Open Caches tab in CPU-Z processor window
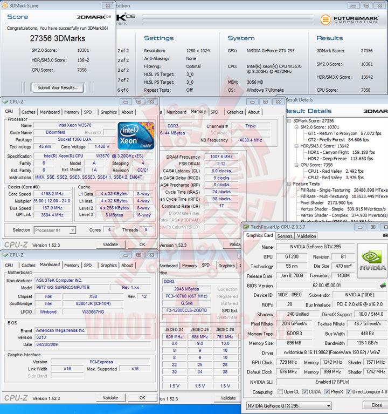The height and width of the screenshot is (414, 388). pos(28,112)
